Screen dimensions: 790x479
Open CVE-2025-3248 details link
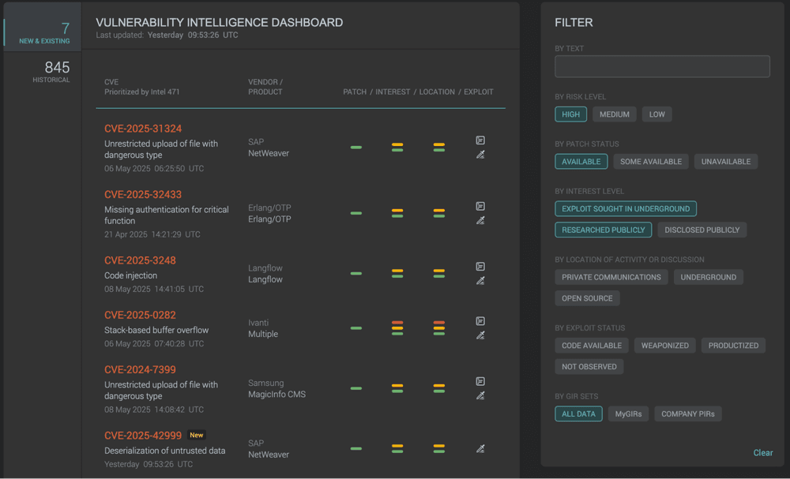(x=140, y=260)
